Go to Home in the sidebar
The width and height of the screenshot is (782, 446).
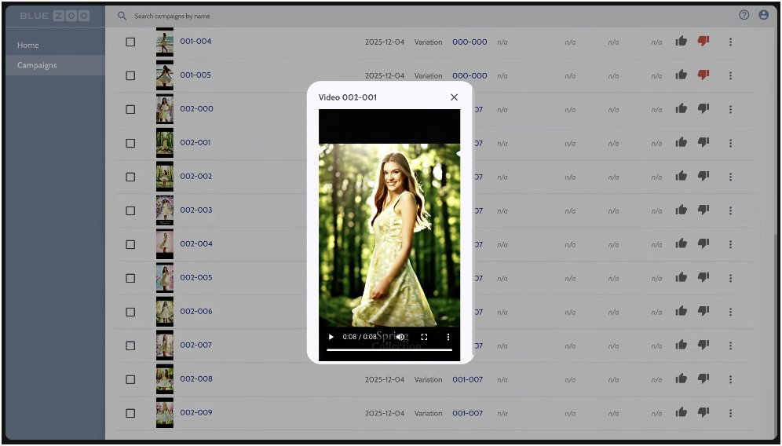point(28,45)
